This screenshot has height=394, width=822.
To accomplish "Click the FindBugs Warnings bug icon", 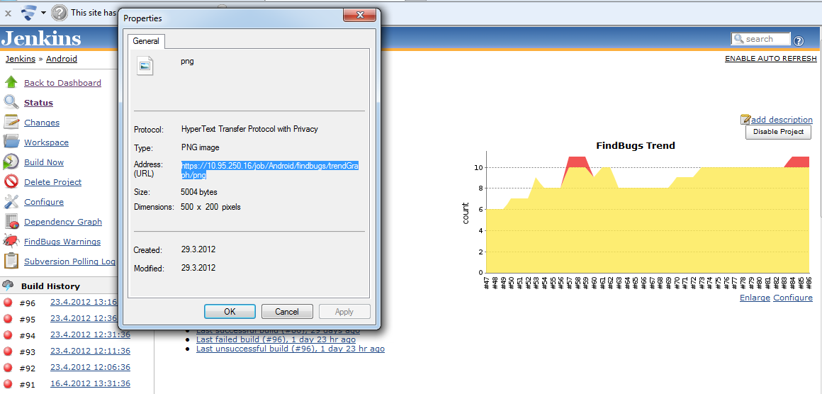I will pyautogui.click(x=11, y=242).
